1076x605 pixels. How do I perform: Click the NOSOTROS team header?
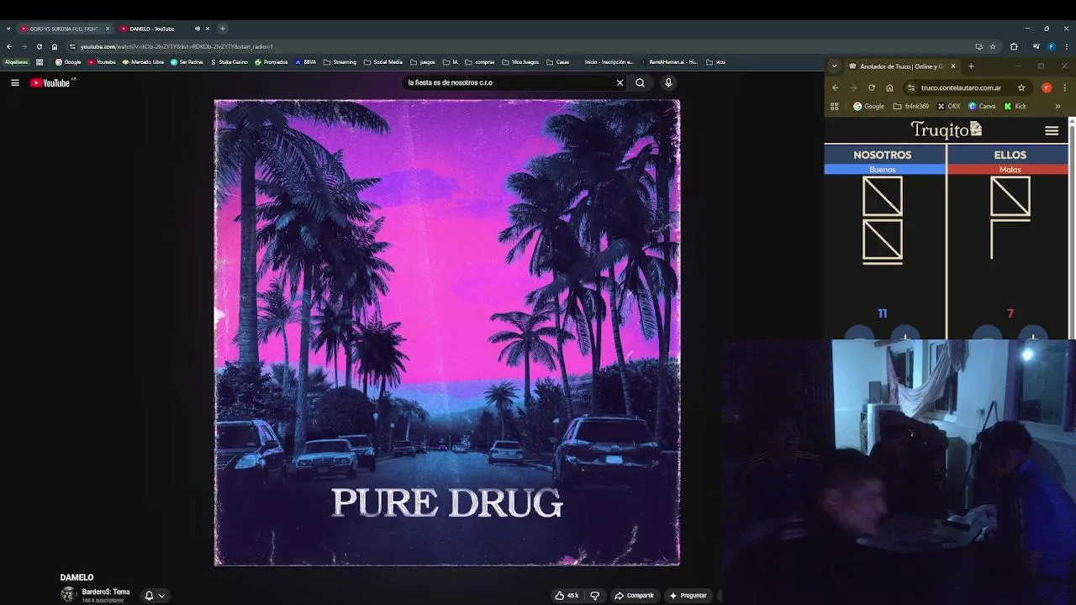[x=883, y=155]
